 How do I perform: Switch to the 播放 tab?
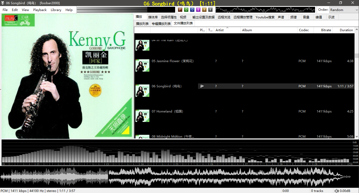coord(140,17)
